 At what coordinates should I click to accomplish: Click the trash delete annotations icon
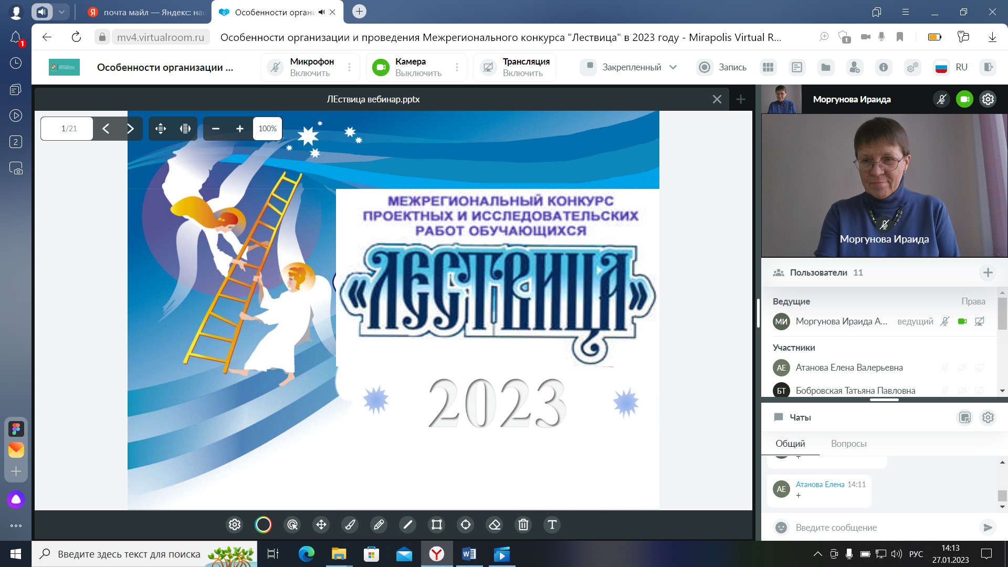(523, 524)
